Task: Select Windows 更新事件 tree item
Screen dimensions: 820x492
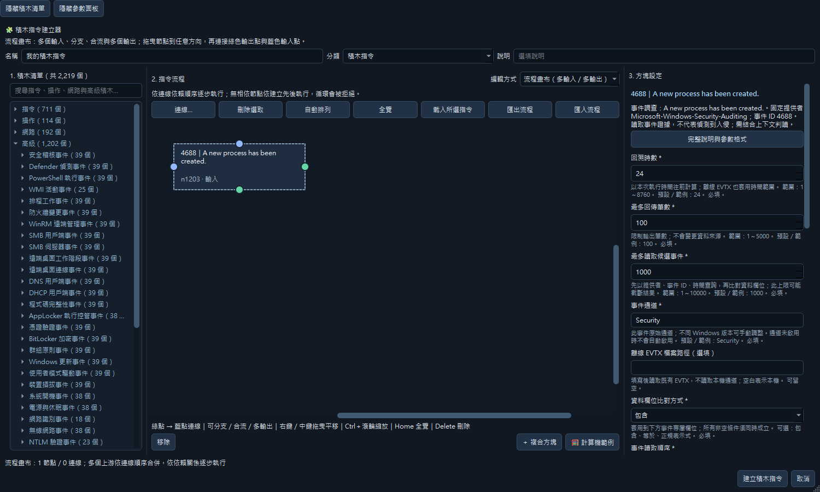Action: pos(71,362)
